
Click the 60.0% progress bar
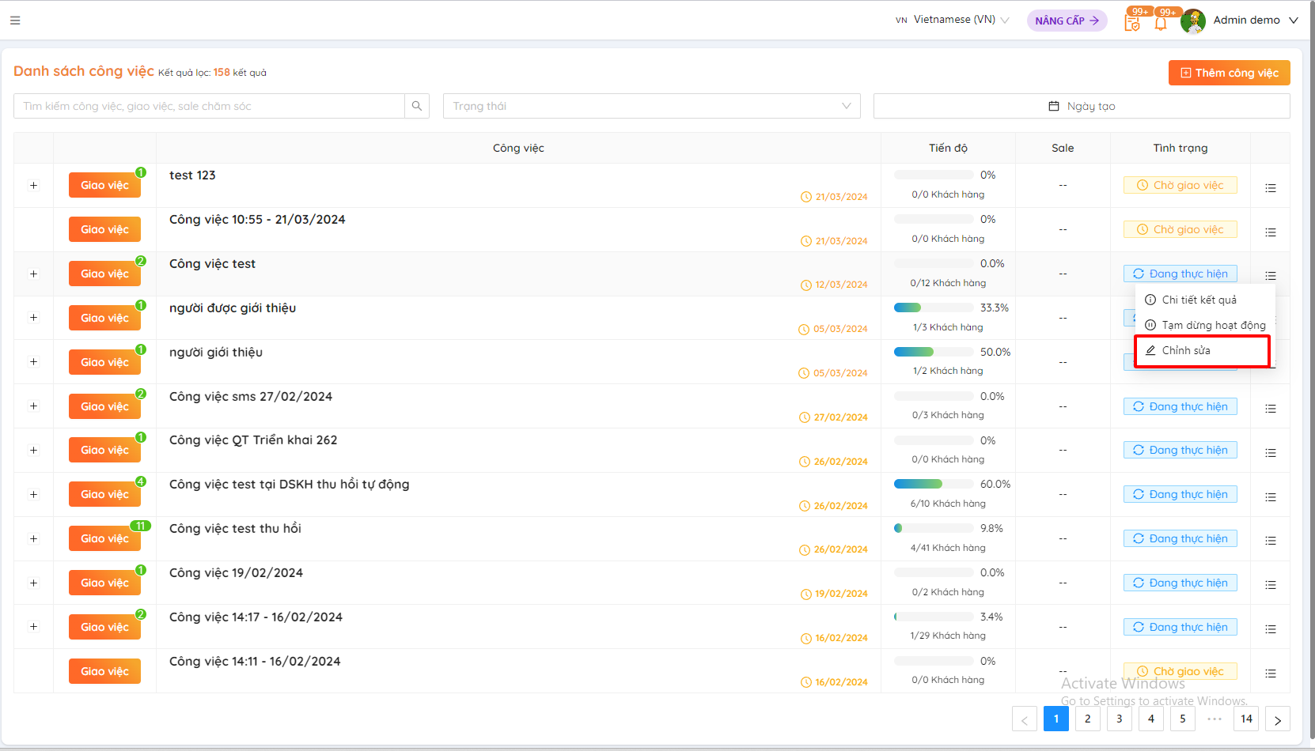(934, 484)
